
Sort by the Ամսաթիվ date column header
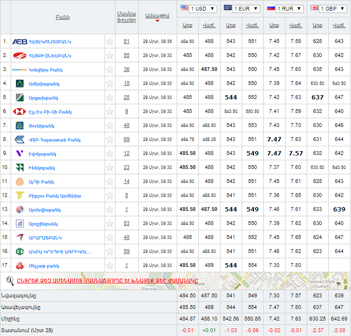(x=157, y=16)
